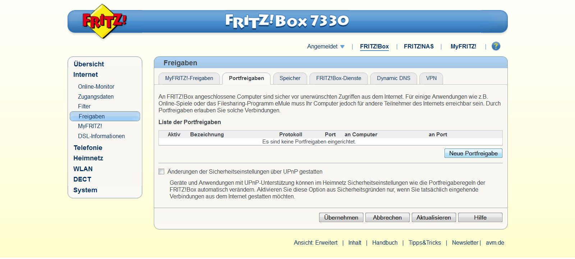Image resolution: width=575 pixels, height=259 pixels.
Task: Go to the Dynamic DNS tab
Action: pos(393,78)
